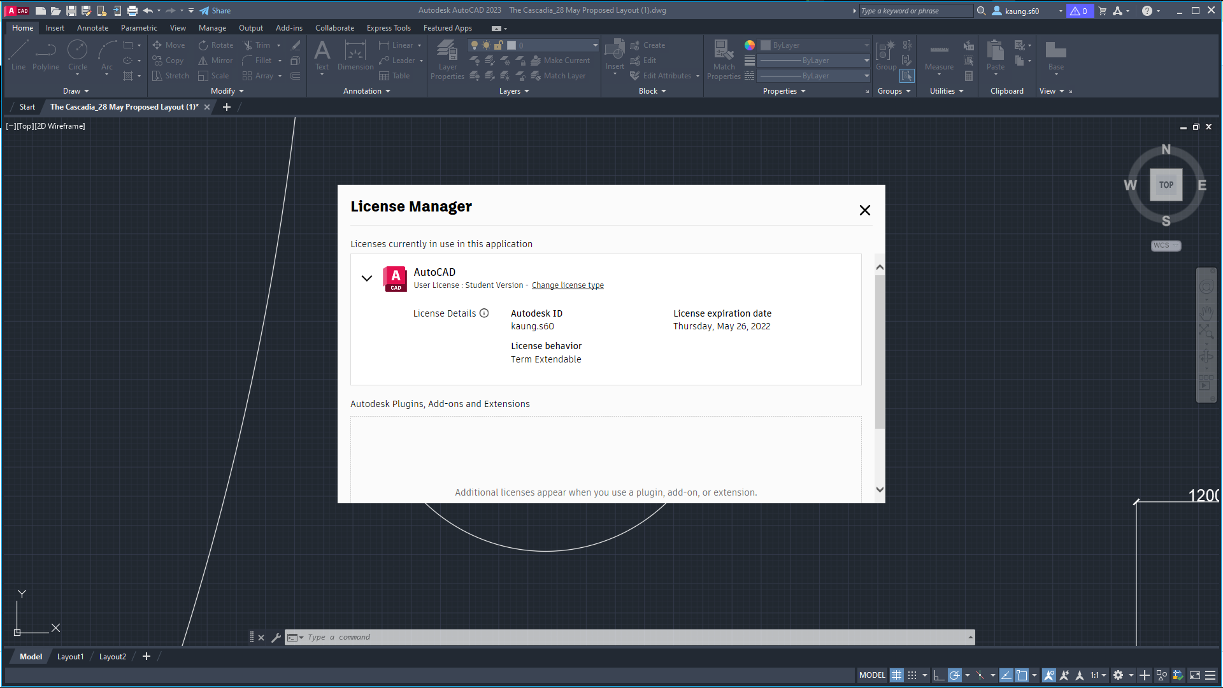Toggle annotation visibility in status bar
This screenshot has height=688, width=1223.
click(x=1049, y=675)
